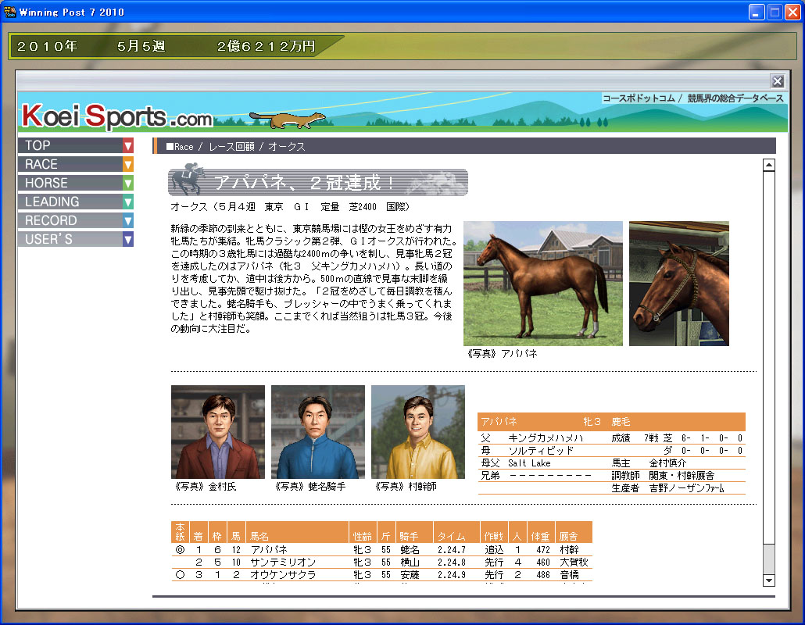
Task: Click the scroll up arrow of article
Action: [768, 165]
